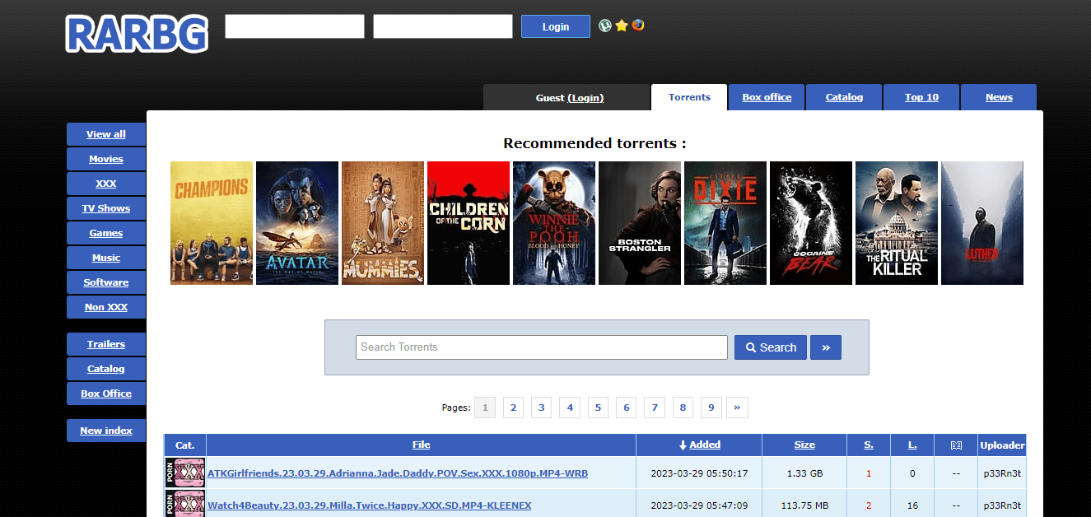The height and width of the screenshot is (517, 1091).
Task: Click the RARBG logo
Action: 137,34
